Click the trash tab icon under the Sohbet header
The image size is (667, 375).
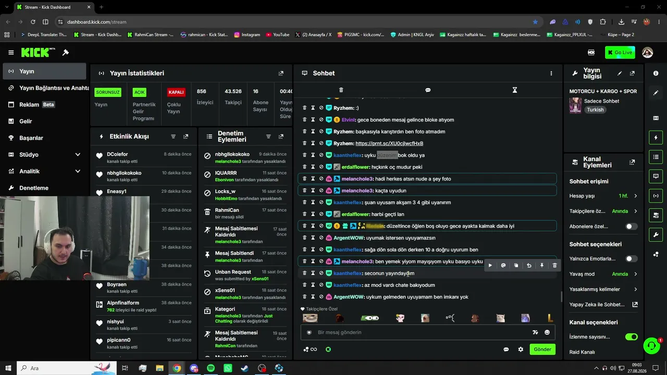(341, 90)
